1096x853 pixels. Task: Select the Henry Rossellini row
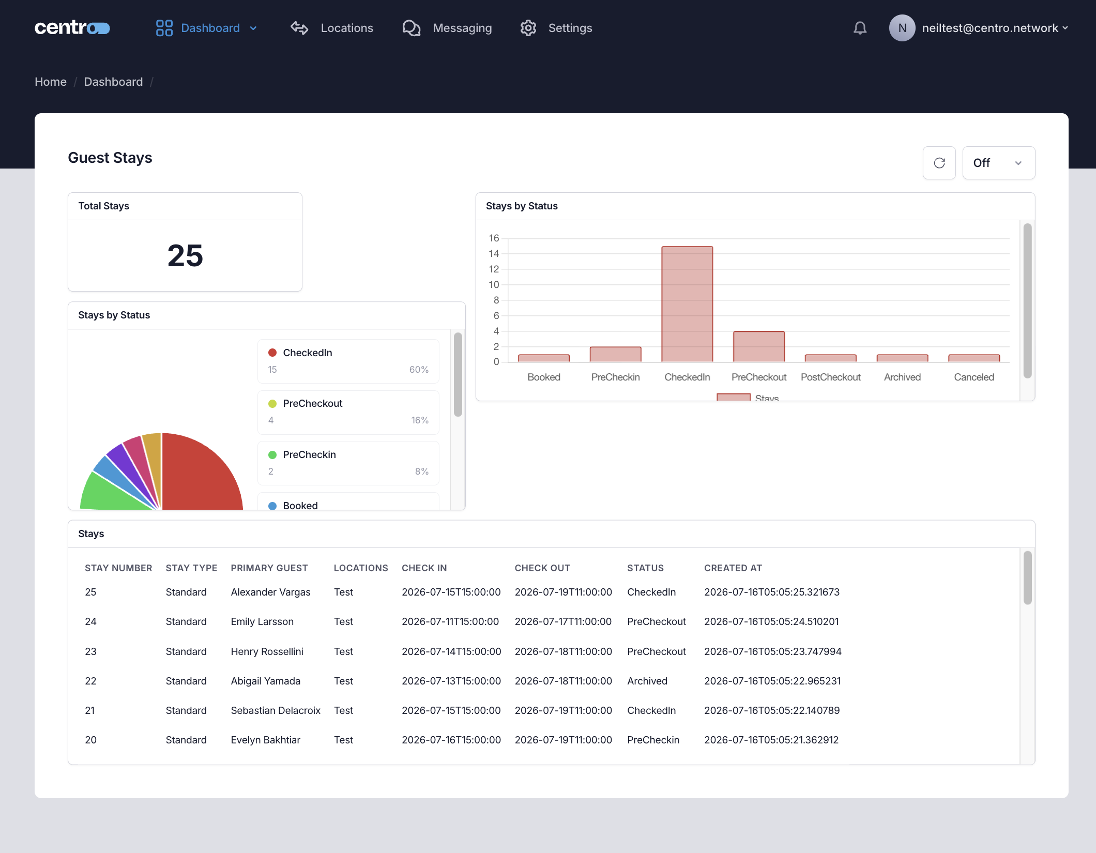544,651
